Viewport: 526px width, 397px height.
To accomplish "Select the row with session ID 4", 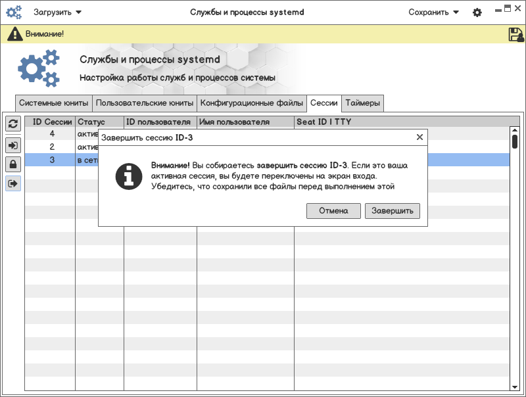I will pyautogui.click(x=51, y=134).
